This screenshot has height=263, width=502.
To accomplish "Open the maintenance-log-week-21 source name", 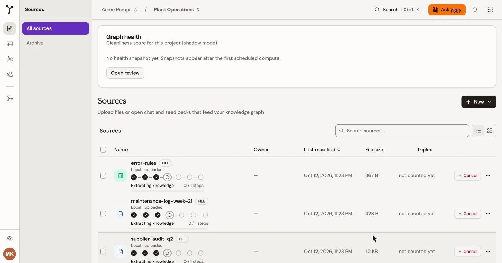I will (x=162, y=201).
